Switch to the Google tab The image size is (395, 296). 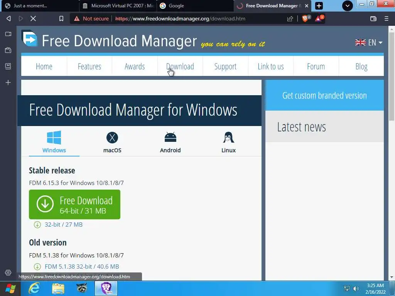[195, 6]
